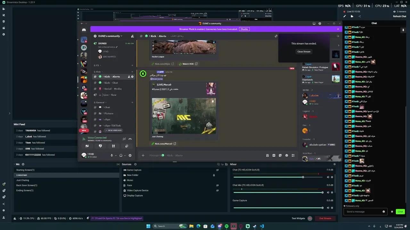Open Mixer settings gear

click(334, 164)
